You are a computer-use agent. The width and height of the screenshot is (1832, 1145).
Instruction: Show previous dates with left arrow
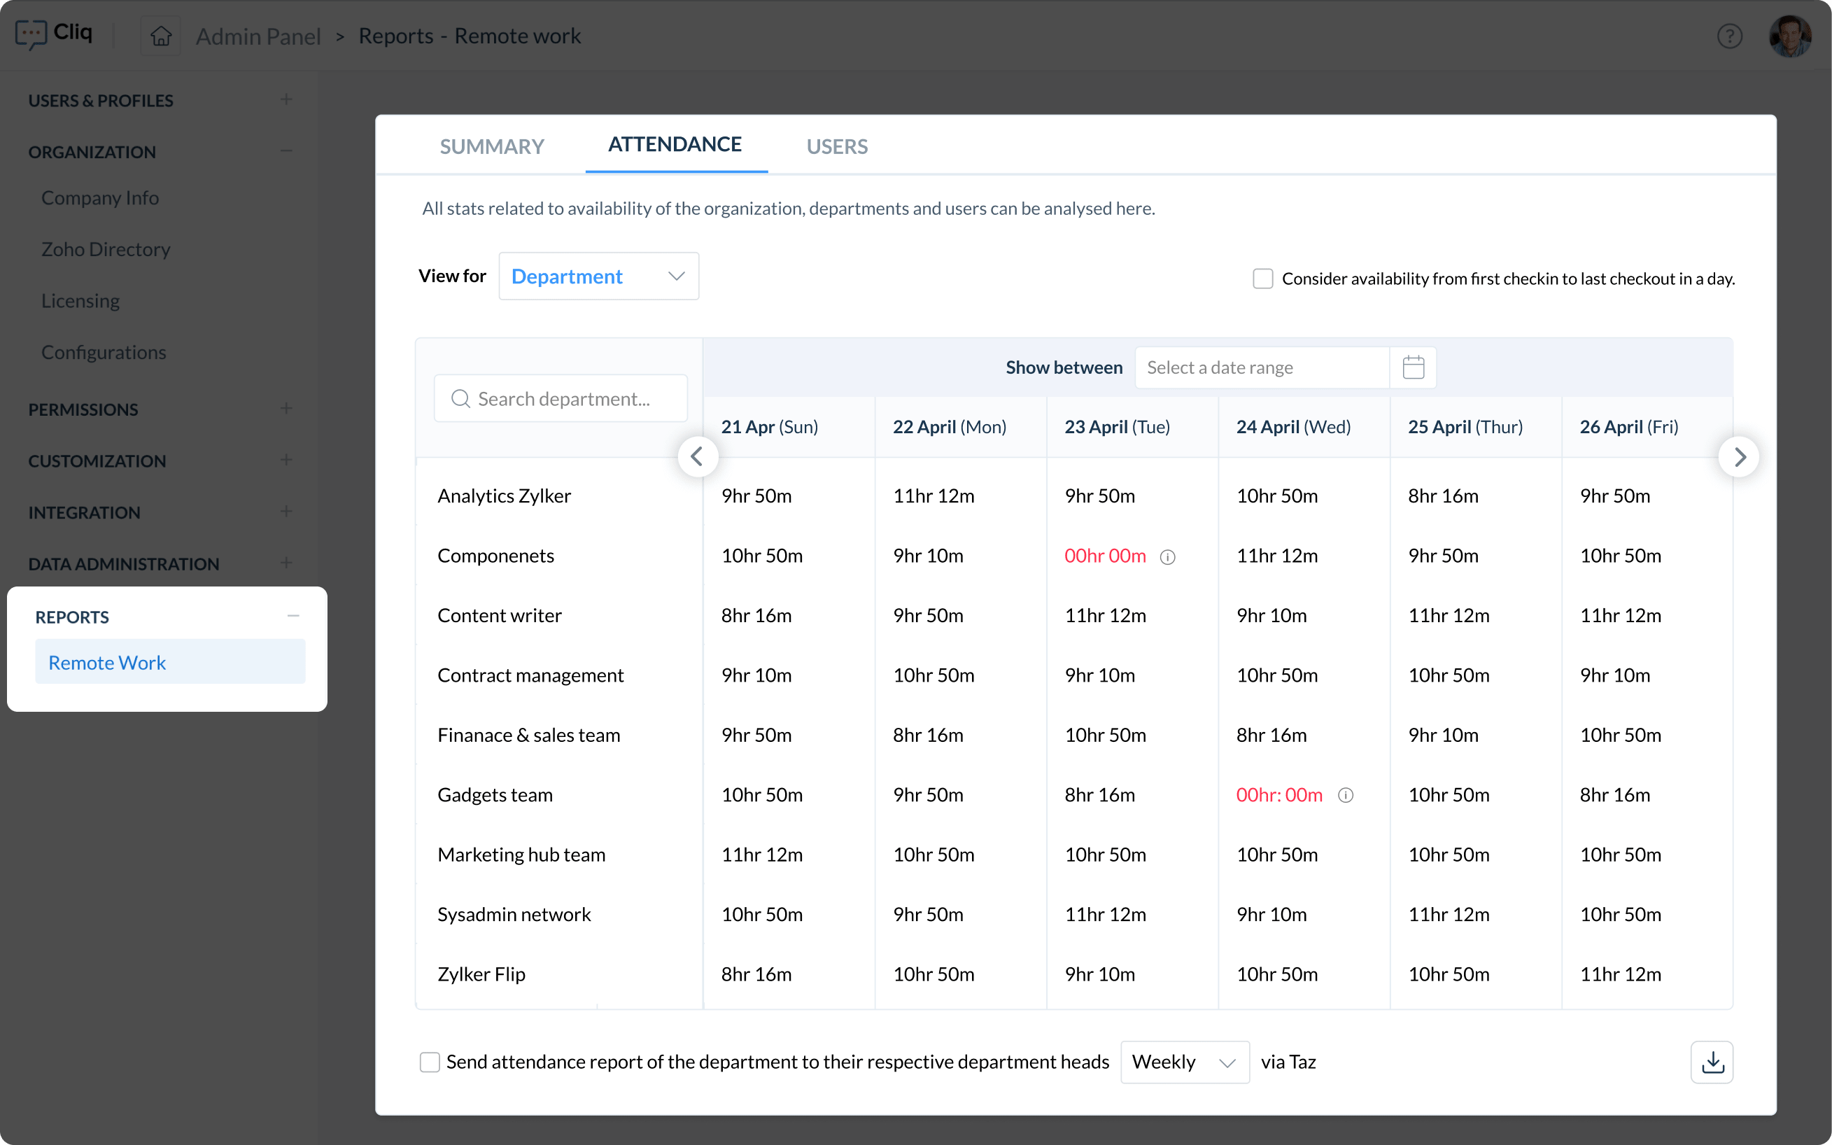(697, 456)
